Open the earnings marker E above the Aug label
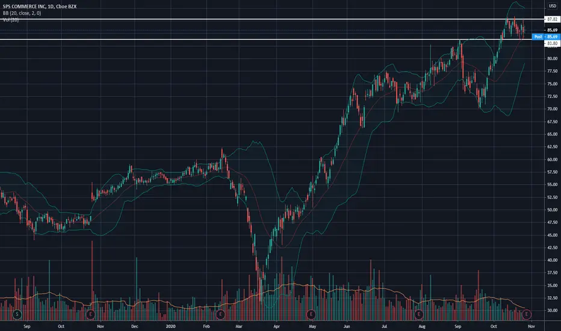561x331 pixels. [x=418, y=315]
